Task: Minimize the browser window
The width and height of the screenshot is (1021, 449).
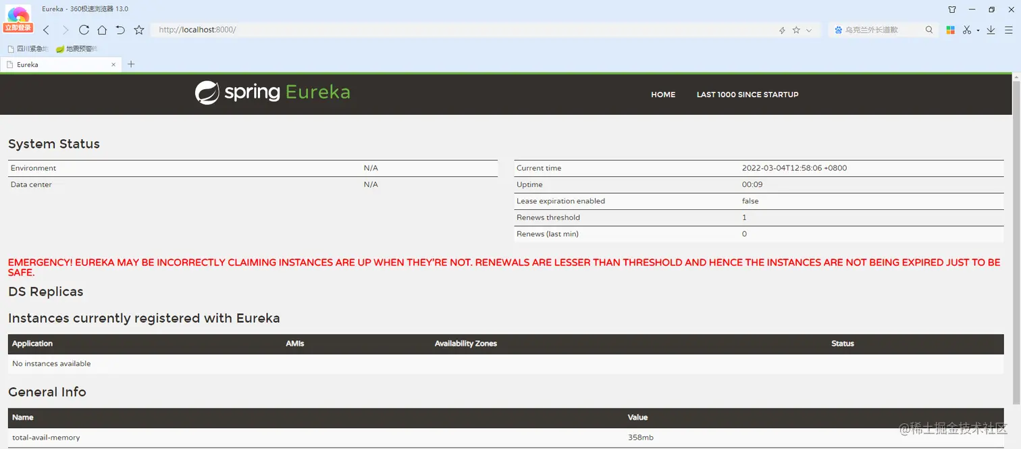Action: tap(972, 9)
